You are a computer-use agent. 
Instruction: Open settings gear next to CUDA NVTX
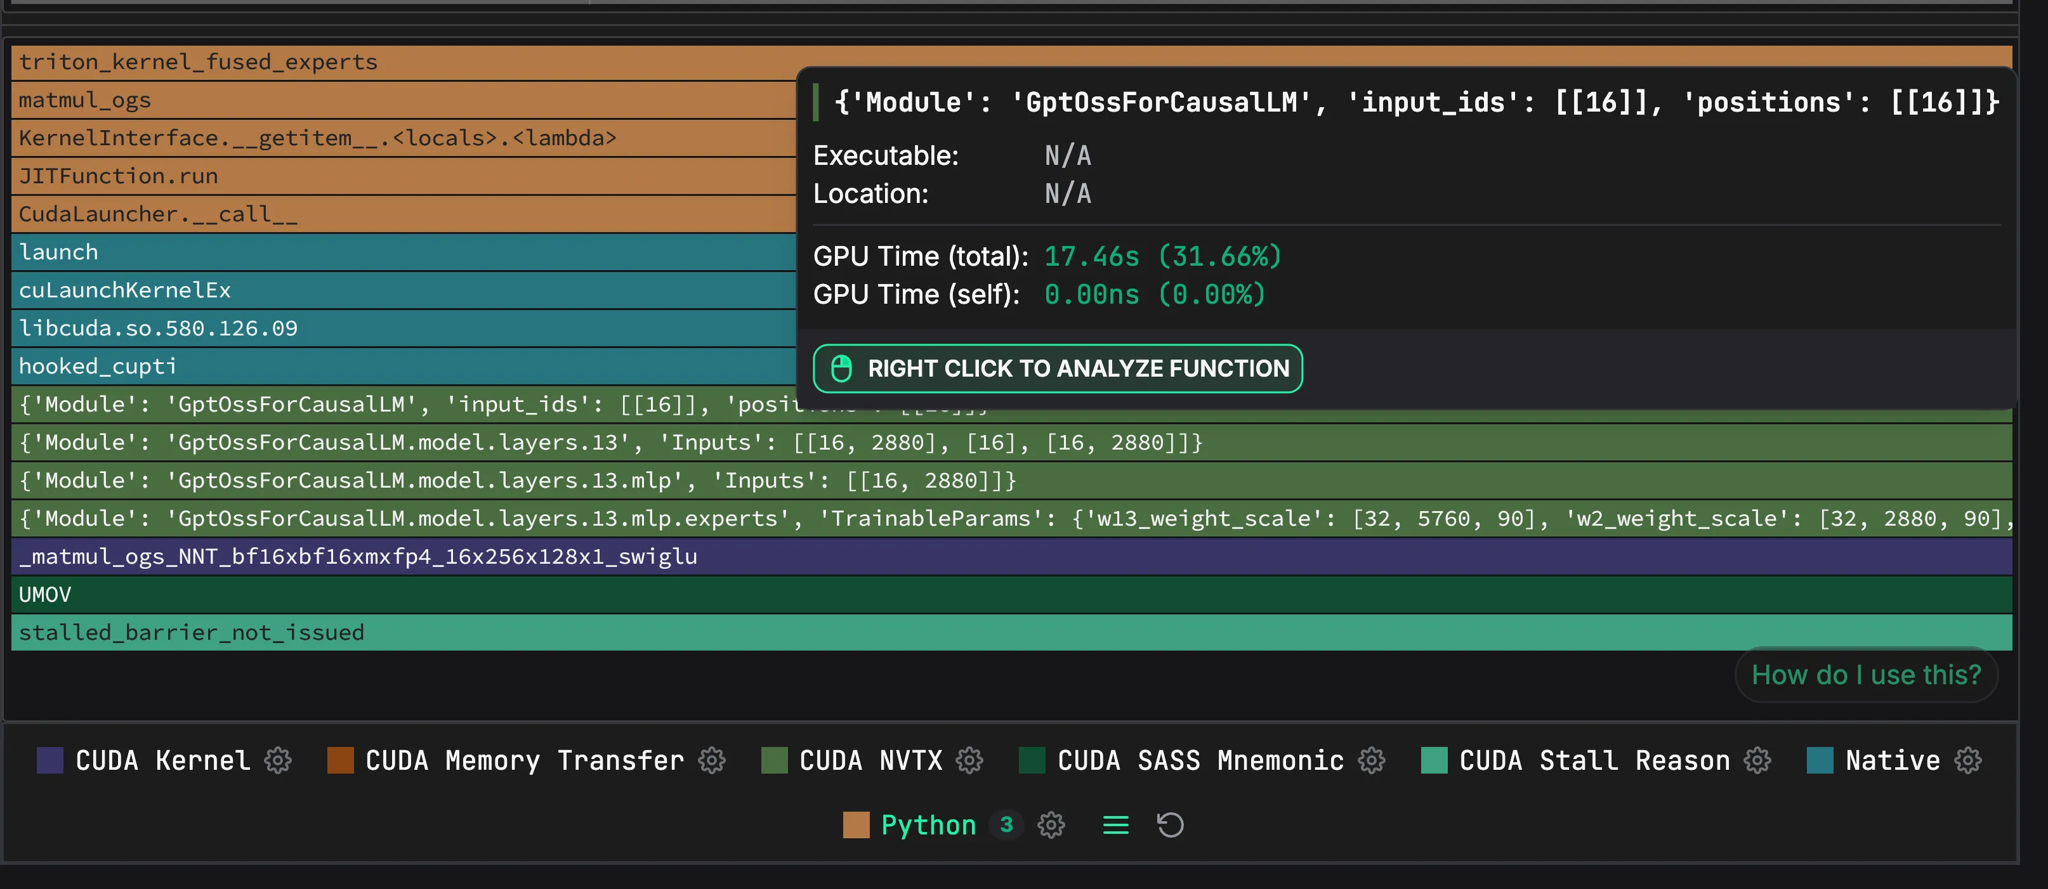[x=969, y=760]
